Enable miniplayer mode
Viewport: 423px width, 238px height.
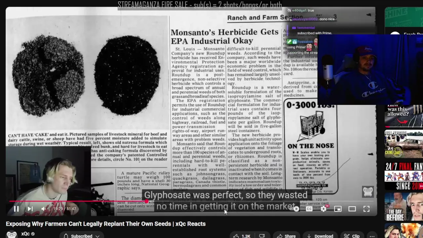(x=338, y=209)
